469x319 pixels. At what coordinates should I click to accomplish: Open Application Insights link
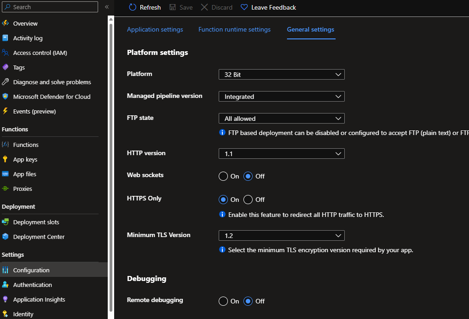click(39, 299)
